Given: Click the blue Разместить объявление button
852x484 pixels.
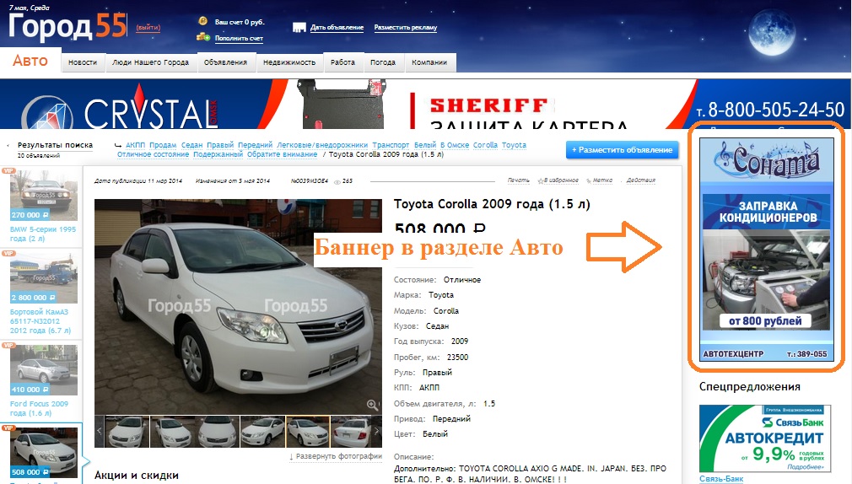Looking at the screenshot, I should click(x=623, y=150).
